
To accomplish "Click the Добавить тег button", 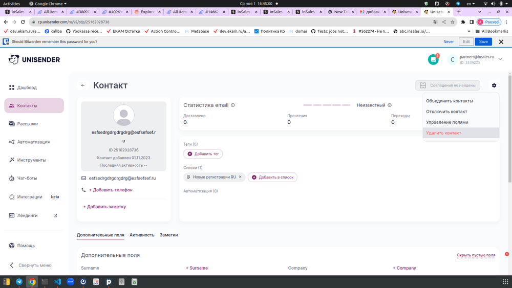I will (x=203, y=153).
